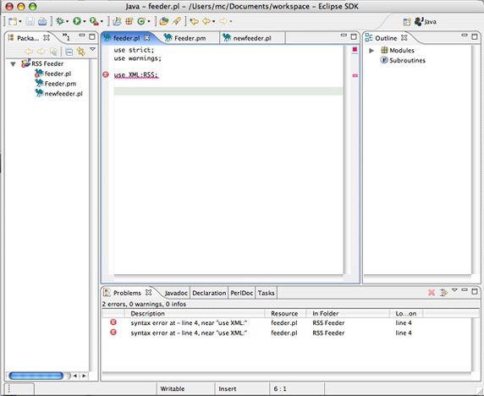Click the Subroutines icon in Outline

pos(384,60)
